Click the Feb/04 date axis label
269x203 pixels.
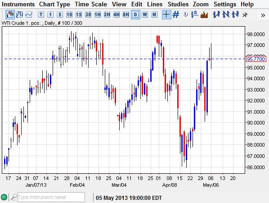(77, 185)
